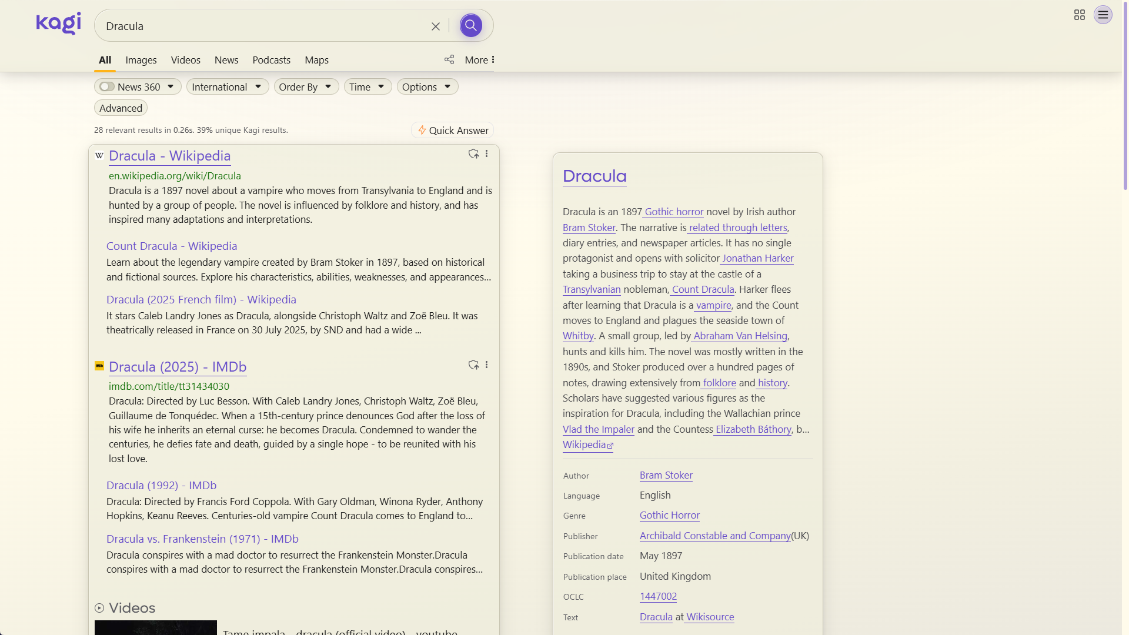Open the three-dot menu for IMDb result

tap(487, 365)
